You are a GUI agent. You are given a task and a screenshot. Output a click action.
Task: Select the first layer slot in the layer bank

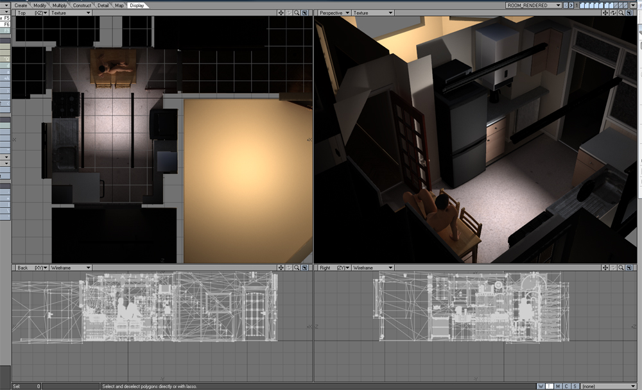pyautogui.click(x=584, y=5)
